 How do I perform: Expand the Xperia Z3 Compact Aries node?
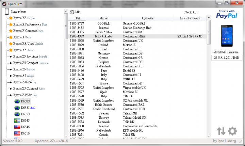(x=11, y=88)
